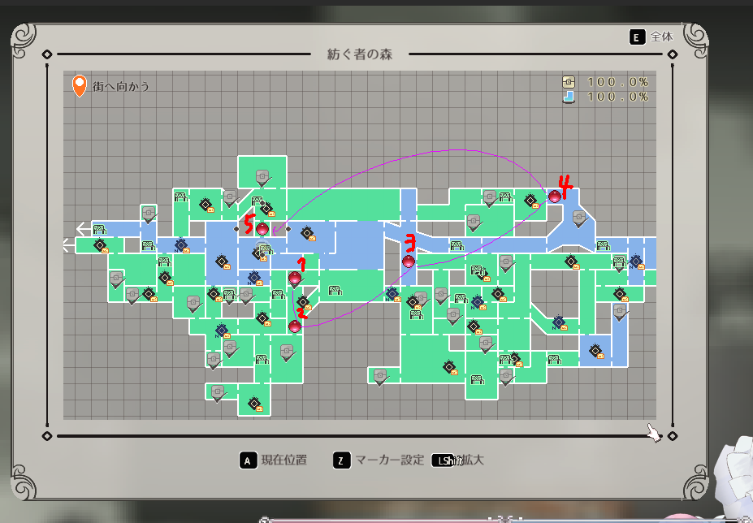
Task: Click the blue item icon in the diagonal green corridor
Action: click(560, 322)
